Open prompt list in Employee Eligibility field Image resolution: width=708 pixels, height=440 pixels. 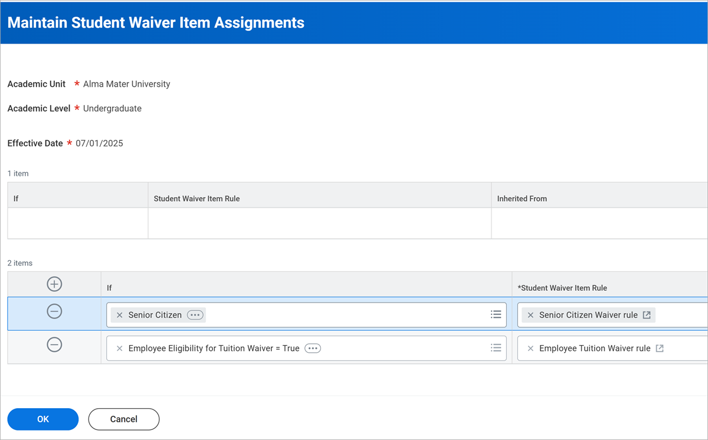pyautogui.click(x=496, y=349)
